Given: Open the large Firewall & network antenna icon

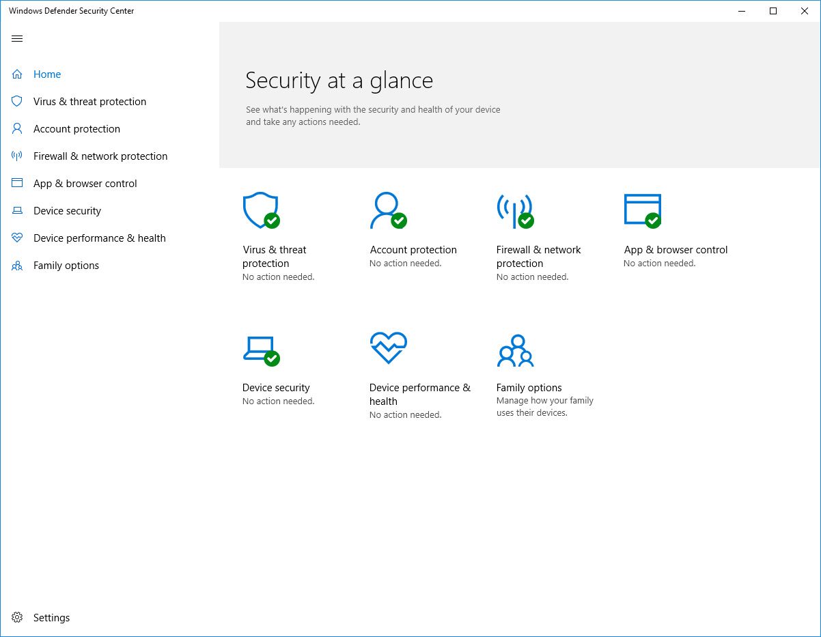Looking at the screenshot, I should 515,210.
